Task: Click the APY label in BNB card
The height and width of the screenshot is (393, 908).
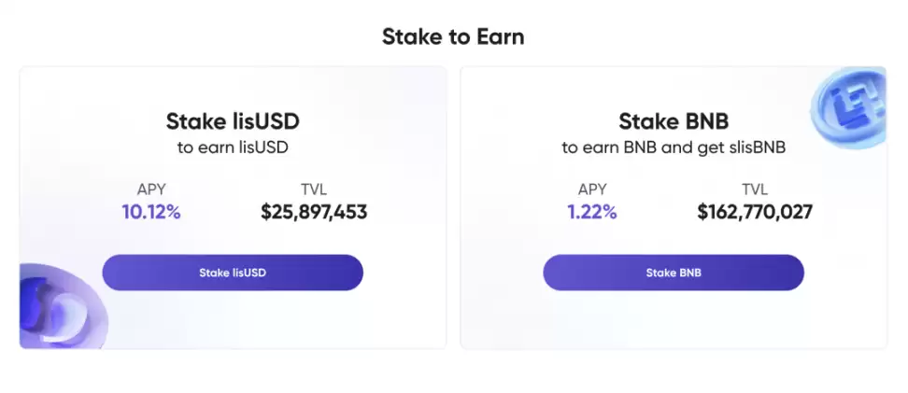Action: [x=592, y=189]
